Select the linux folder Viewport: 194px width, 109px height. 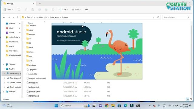point(31,48)
